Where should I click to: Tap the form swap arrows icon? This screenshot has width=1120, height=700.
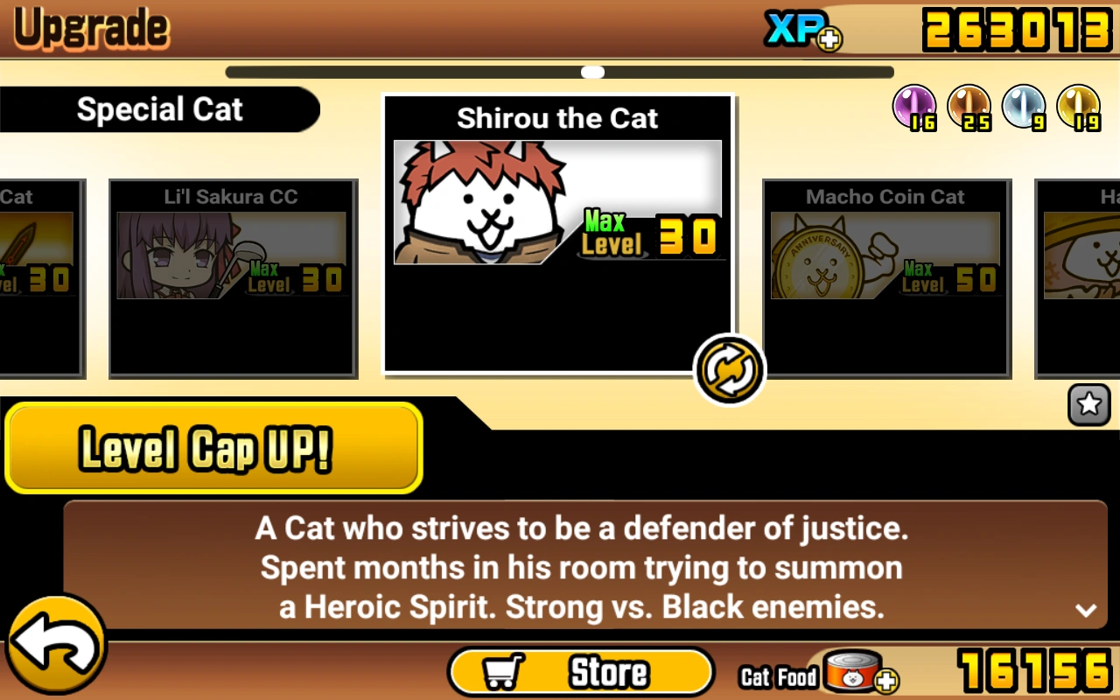click(730, 370)
